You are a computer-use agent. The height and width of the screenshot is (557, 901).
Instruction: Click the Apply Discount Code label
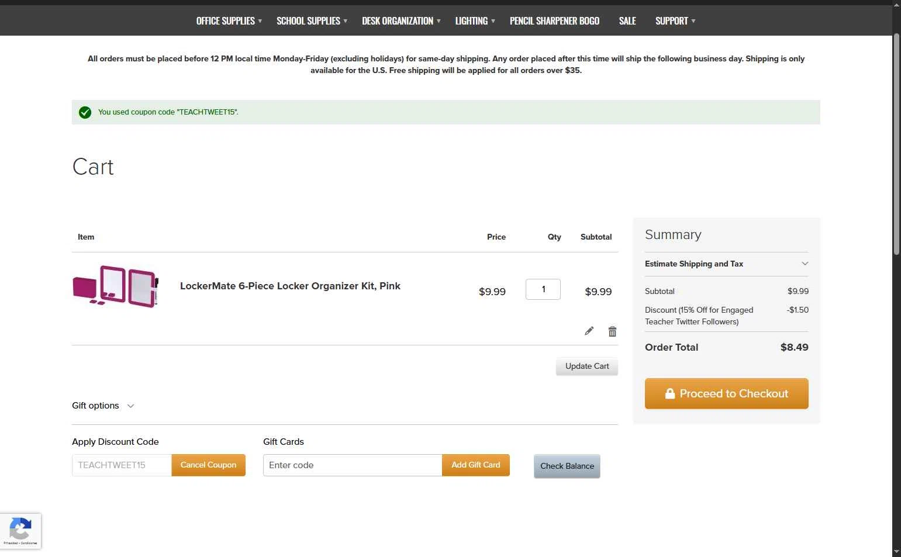(x=115, y=442)
